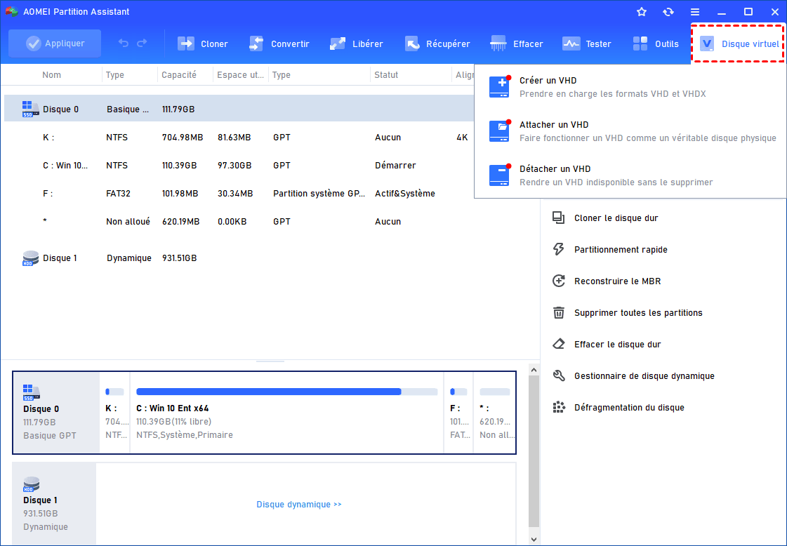The image size is (787, 546).
Task: Open the Disque dynamique >> link
Action: [x=298, y=505]
